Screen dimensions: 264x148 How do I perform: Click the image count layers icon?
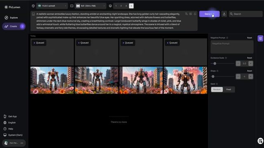point(110,6)
